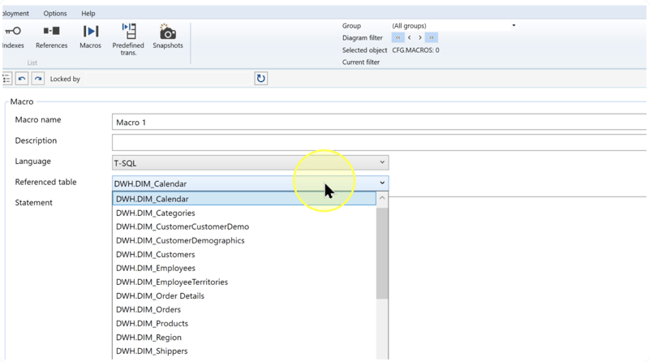The width and height of the screenshot is (649, 362).
Task: Select DWH.DIM_Employees
Action: [x=244, y=268]
